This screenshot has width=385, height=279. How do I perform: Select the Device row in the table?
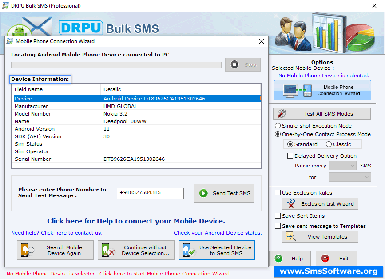(x=137, y=99)
